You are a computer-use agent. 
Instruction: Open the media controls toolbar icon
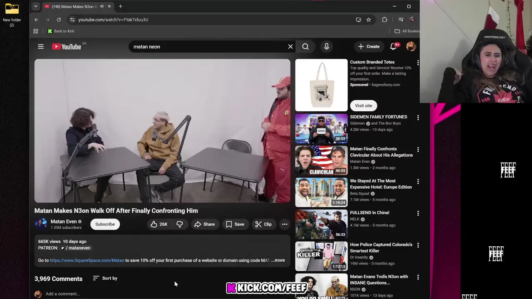[401, 20]
